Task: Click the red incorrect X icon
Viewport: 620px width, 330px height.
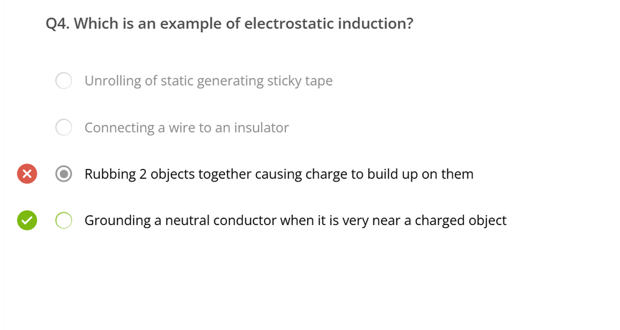Action: point(27,174)
